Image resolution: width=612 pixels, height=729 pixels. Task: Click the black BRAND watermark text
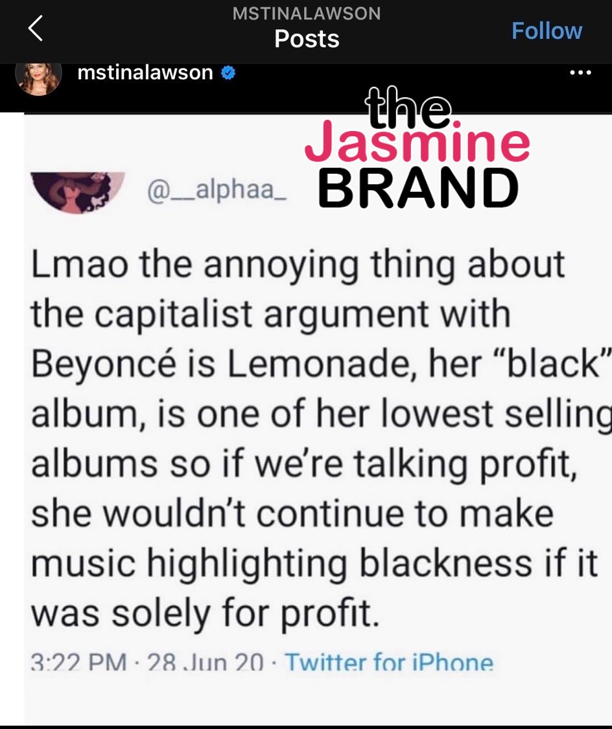pyautogui.click(x=418, y=187)
